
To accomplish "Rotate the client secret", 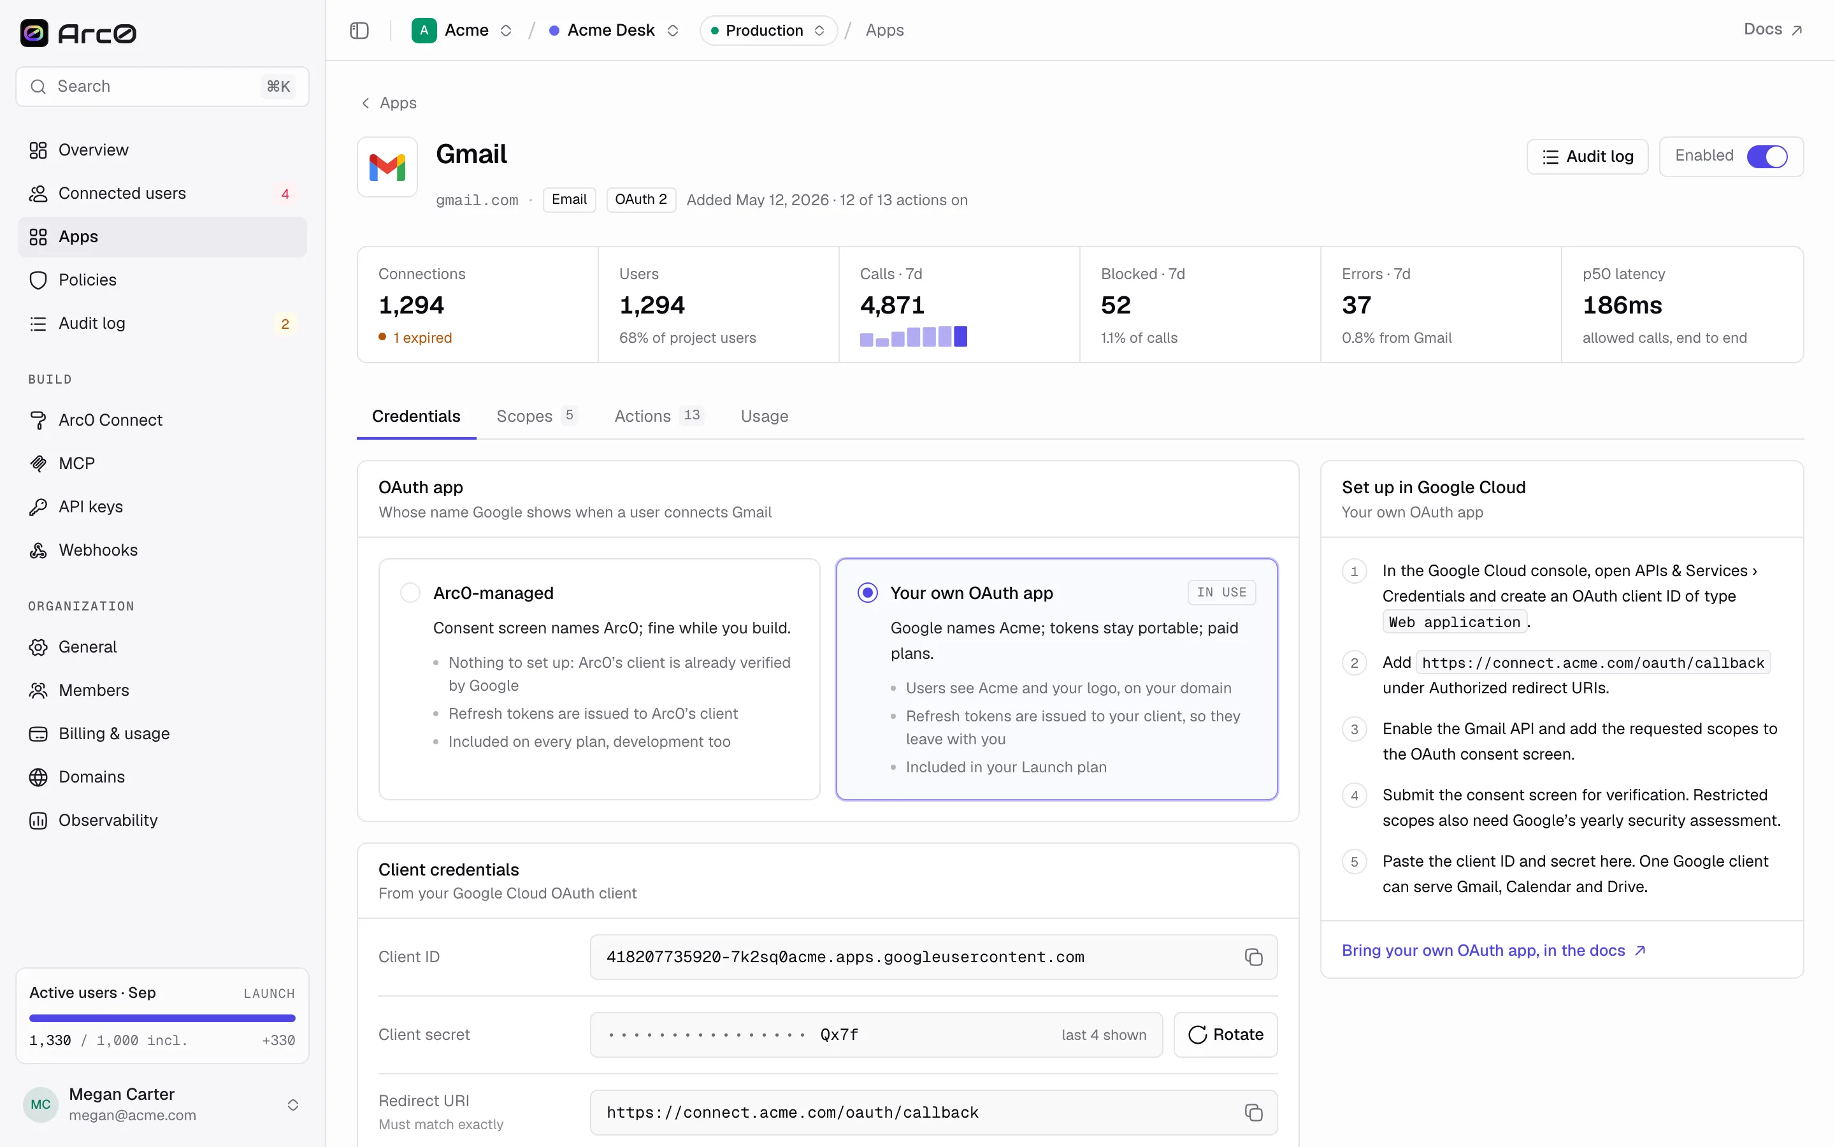I will [x=1225, y=1035].
